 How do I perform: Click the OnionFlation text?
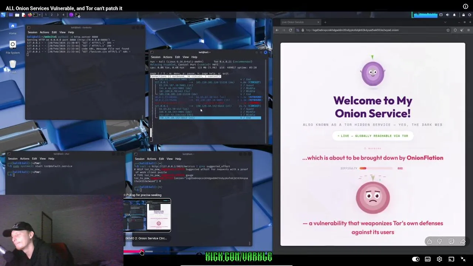425,158
